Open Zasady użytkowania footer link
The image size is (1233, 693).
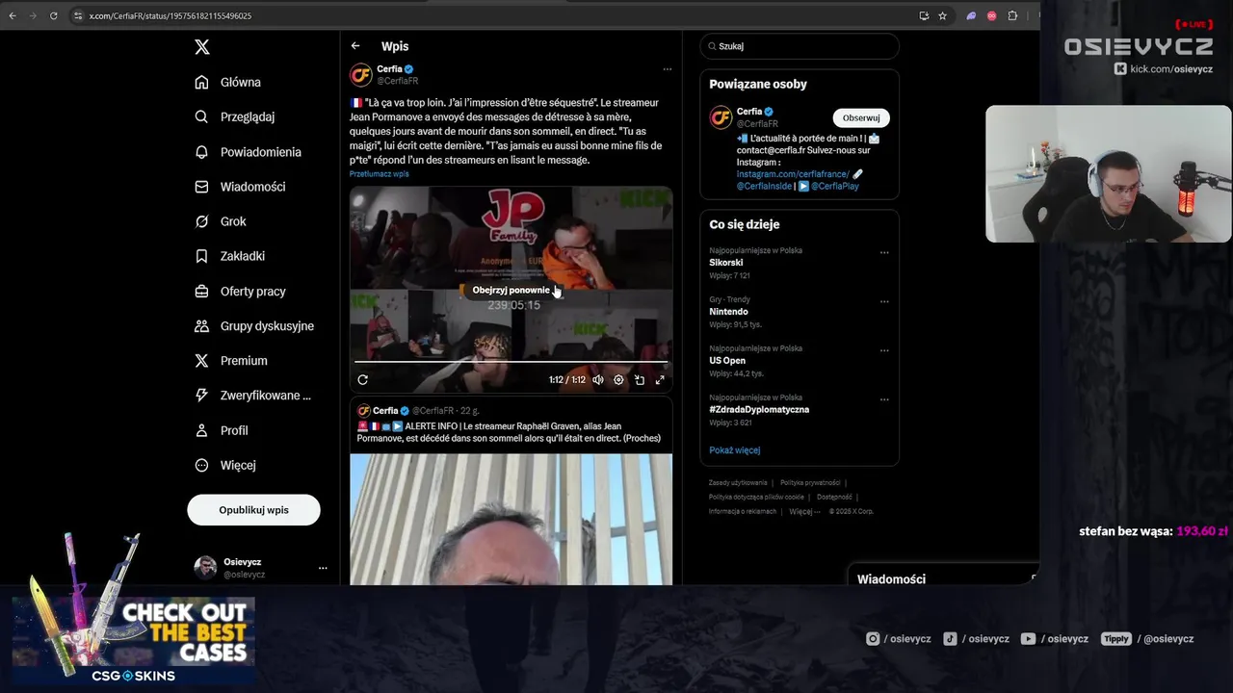(738, 483)
